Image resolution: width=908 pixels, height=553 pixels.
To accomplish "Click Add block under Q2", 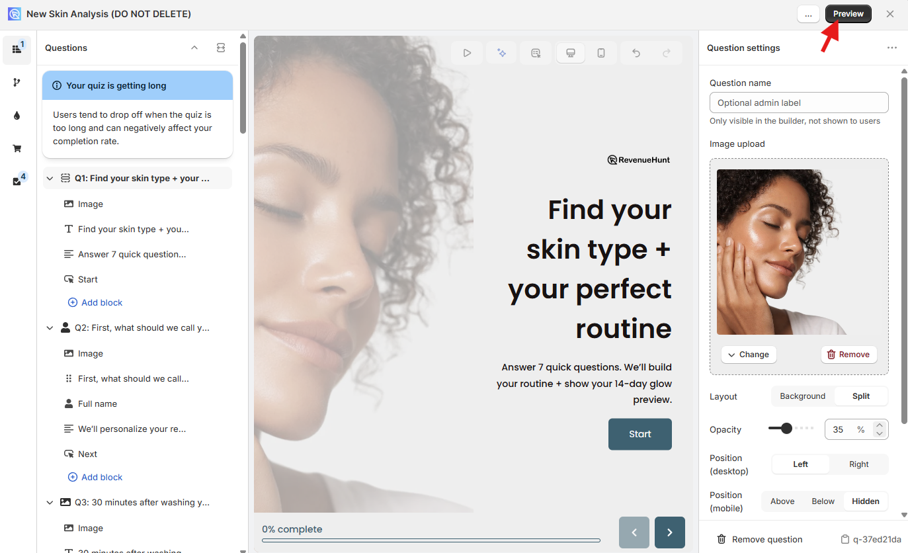I will pyautogui.click(x=95, y=478).
